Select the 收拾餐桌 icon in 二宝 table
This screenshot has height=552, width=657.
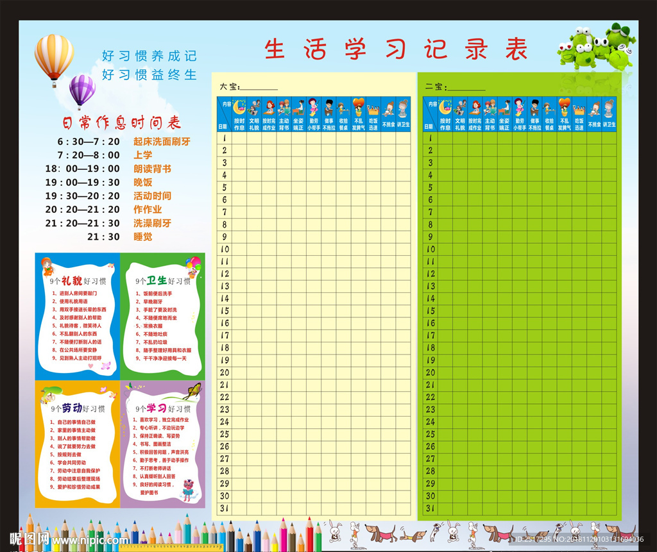pos(549,108)
